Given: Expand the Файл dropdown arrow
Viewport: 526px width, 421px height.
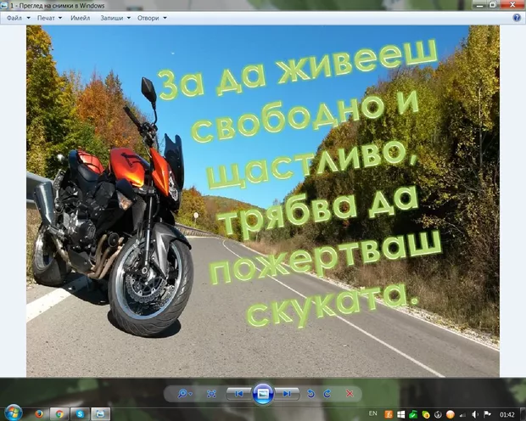Looking at the screenshot, I should coord(28,18).
